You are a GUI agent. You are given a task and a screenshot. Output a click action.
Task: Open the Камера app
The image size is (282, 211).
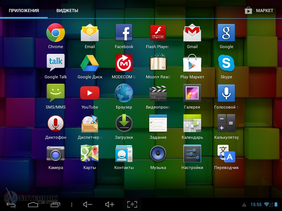tap(56, 154)
